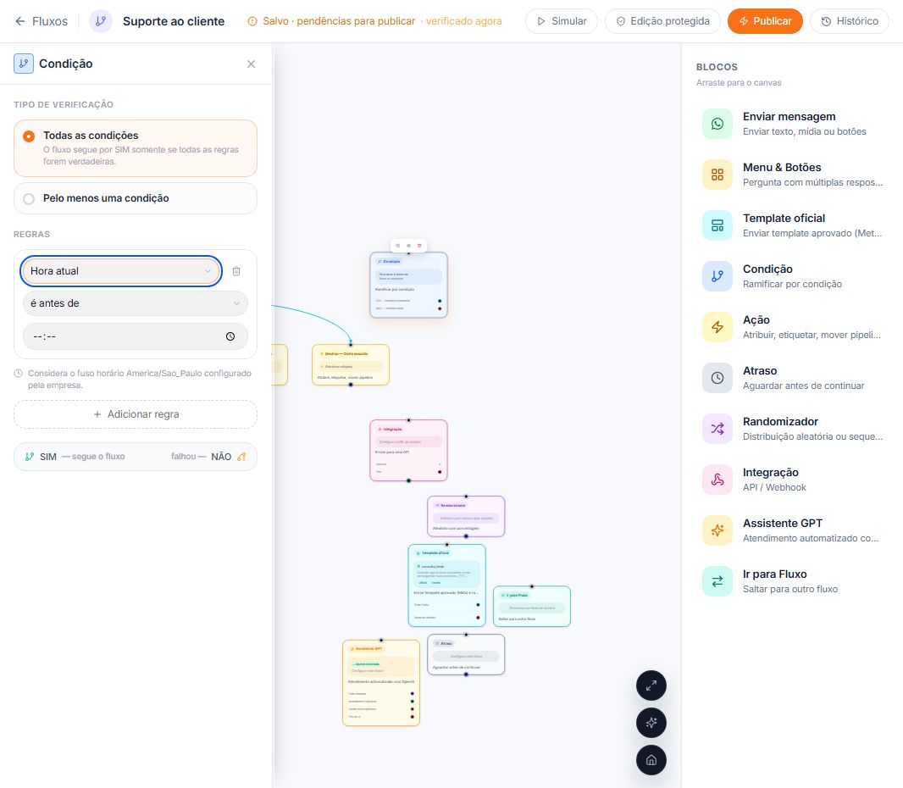Viewport: 903px width, 788px height.
Task: Click the sparkle auto-arrange canvas button
Action: pos(651,722)
